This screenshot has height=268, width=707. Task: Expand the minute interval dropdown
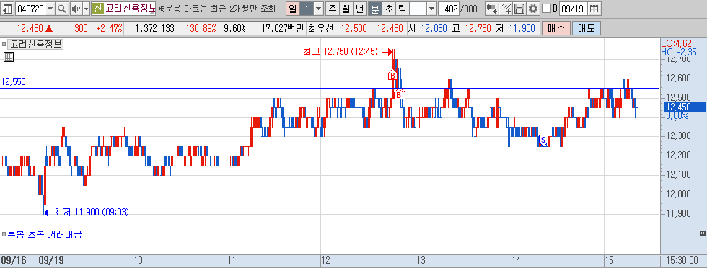point(431,9)
